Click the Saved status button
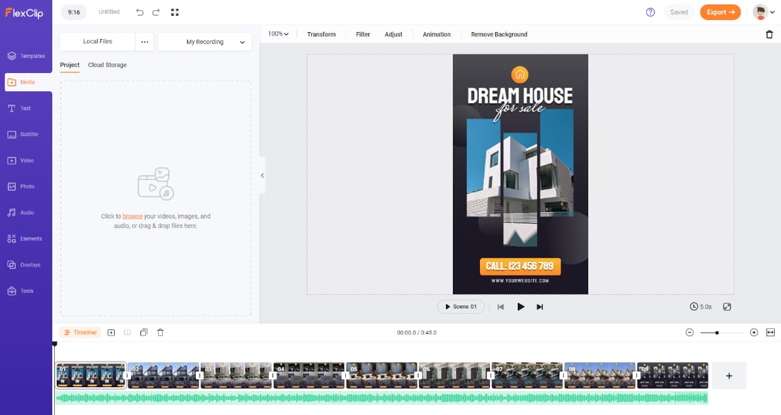 (x=679, y=12)
